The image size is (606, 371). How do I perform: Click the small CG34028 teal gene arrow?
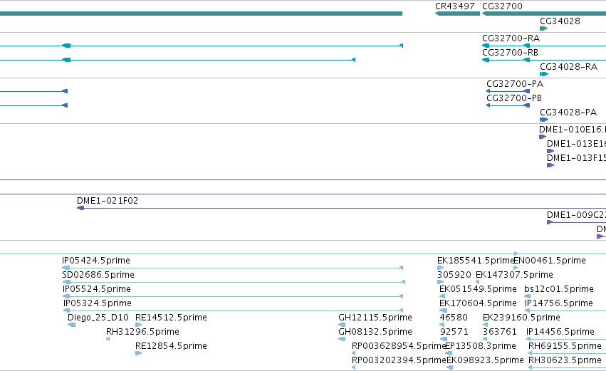tap(544, 28)
